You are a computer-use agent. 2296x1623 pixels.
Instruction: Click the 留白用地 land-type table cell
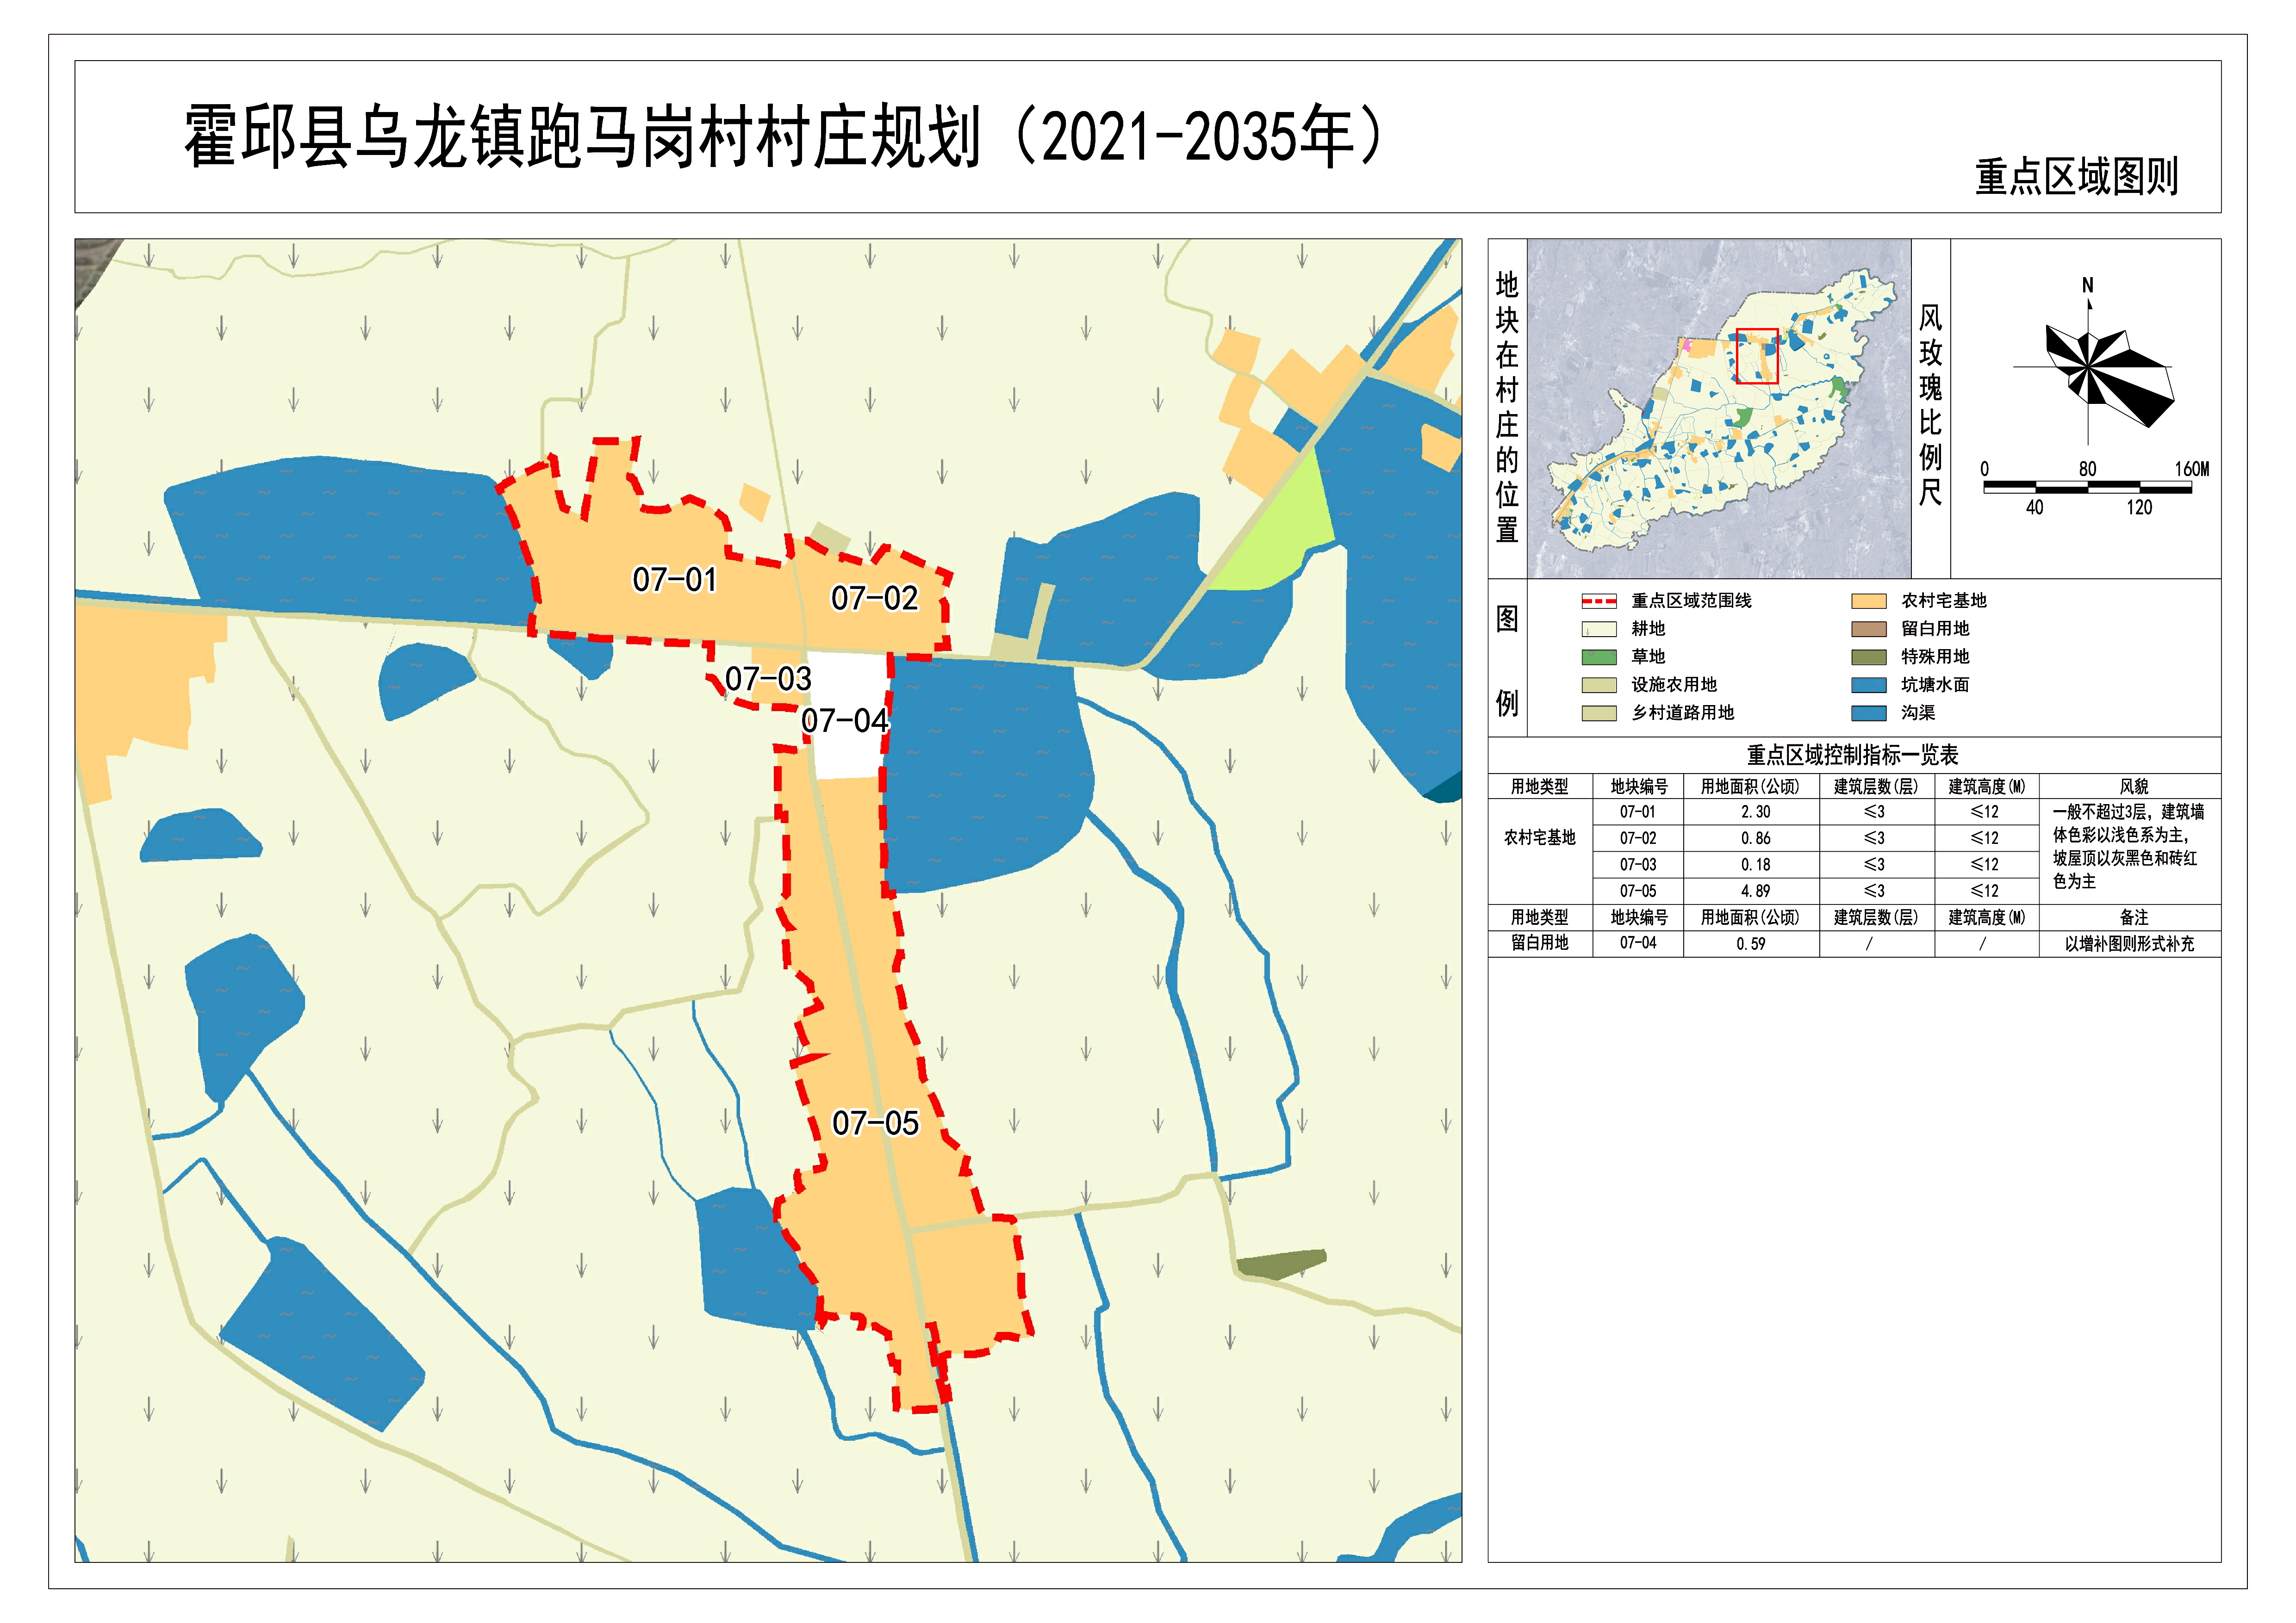[1540, 942]
